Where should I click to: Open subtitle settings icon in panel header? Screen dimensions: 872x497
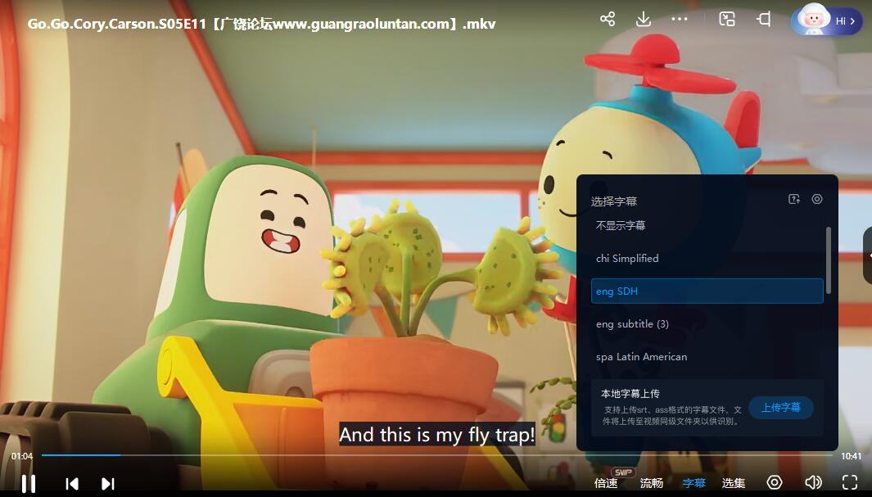click(x=817, y=199)
